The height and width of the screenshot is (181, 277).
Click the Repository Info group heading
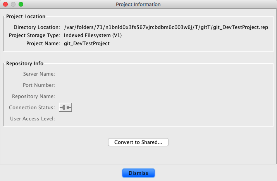pyautogui.click(x=25, y=63)
